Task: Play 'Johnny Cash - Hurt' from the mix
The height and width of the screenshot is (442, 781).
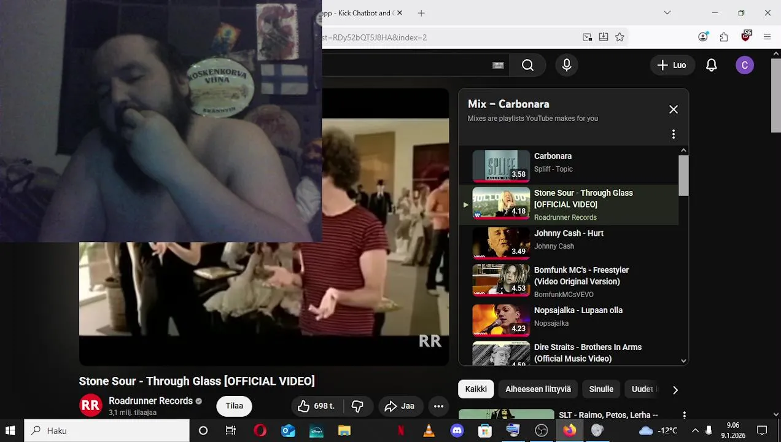Action: tap(569, 242)
